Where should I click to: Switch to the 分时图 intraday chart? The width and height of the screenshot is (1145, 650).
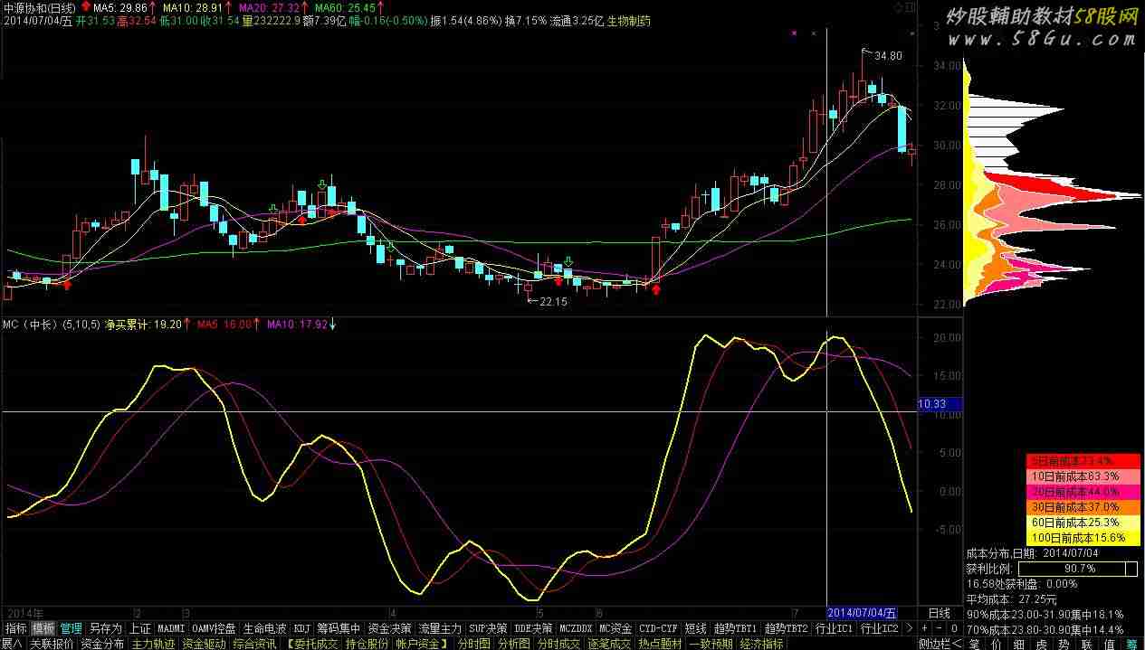click(x=473, y=644)
